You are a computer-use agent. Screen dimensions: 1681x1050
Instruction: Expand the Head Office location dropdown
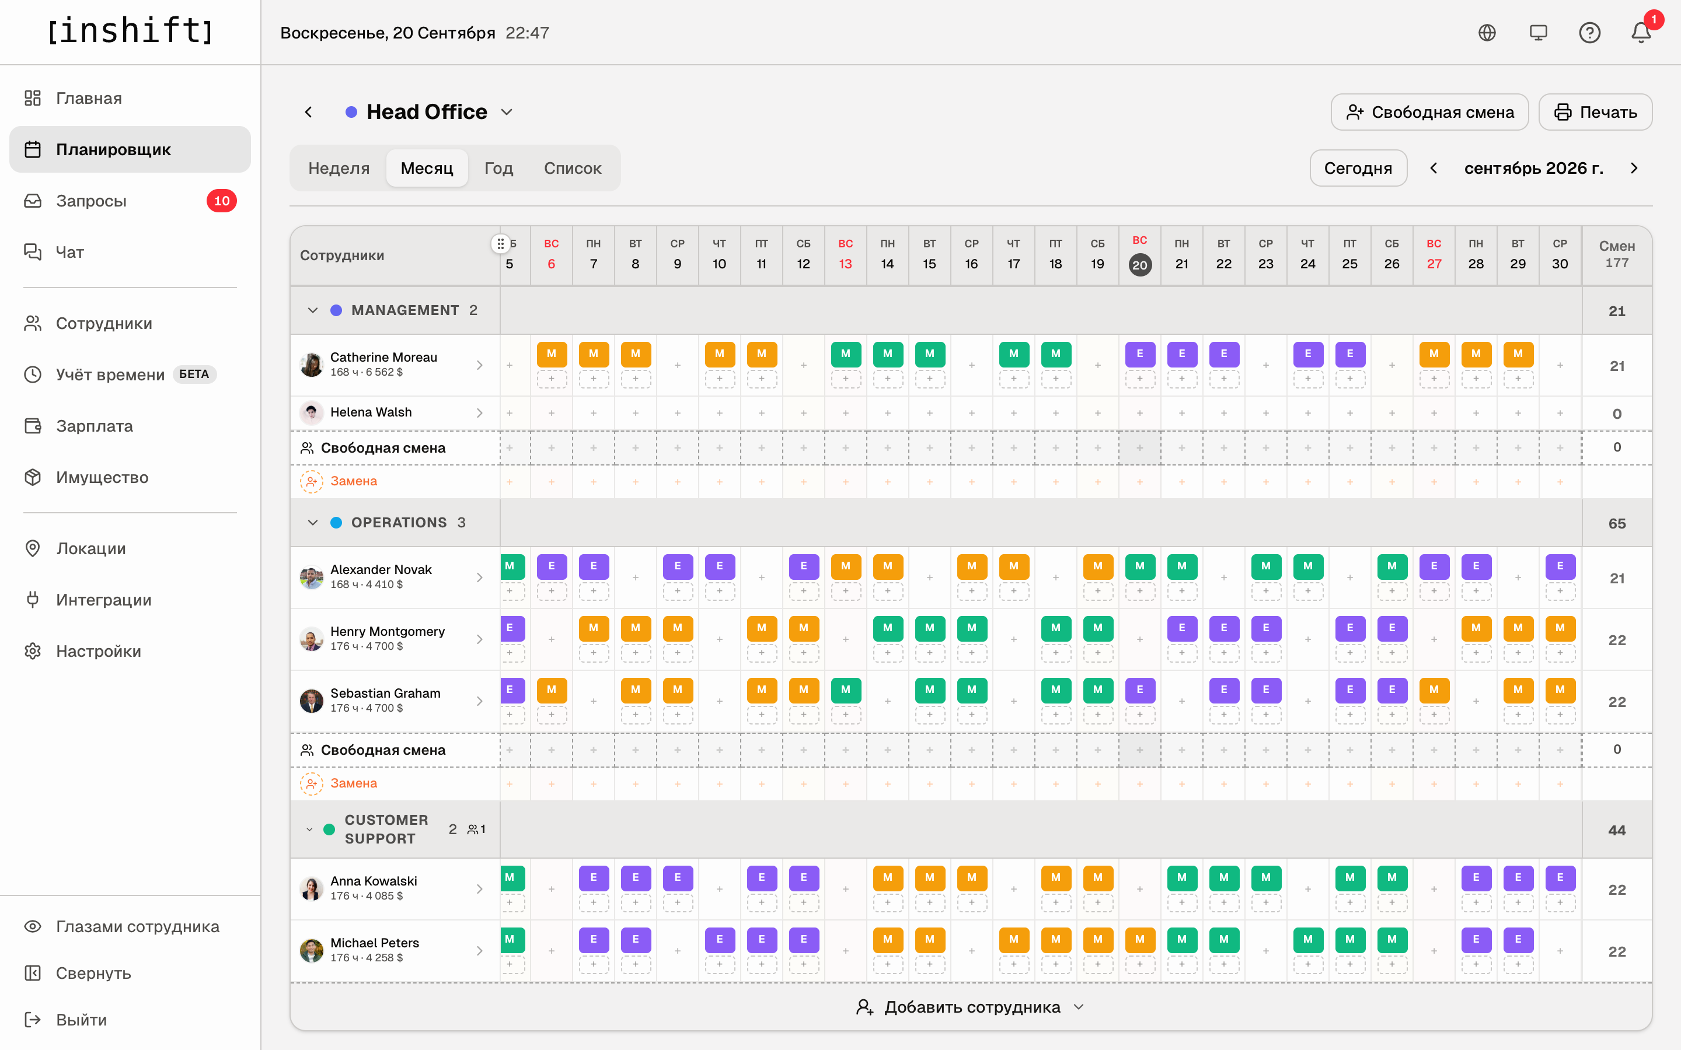coord(507,112)
